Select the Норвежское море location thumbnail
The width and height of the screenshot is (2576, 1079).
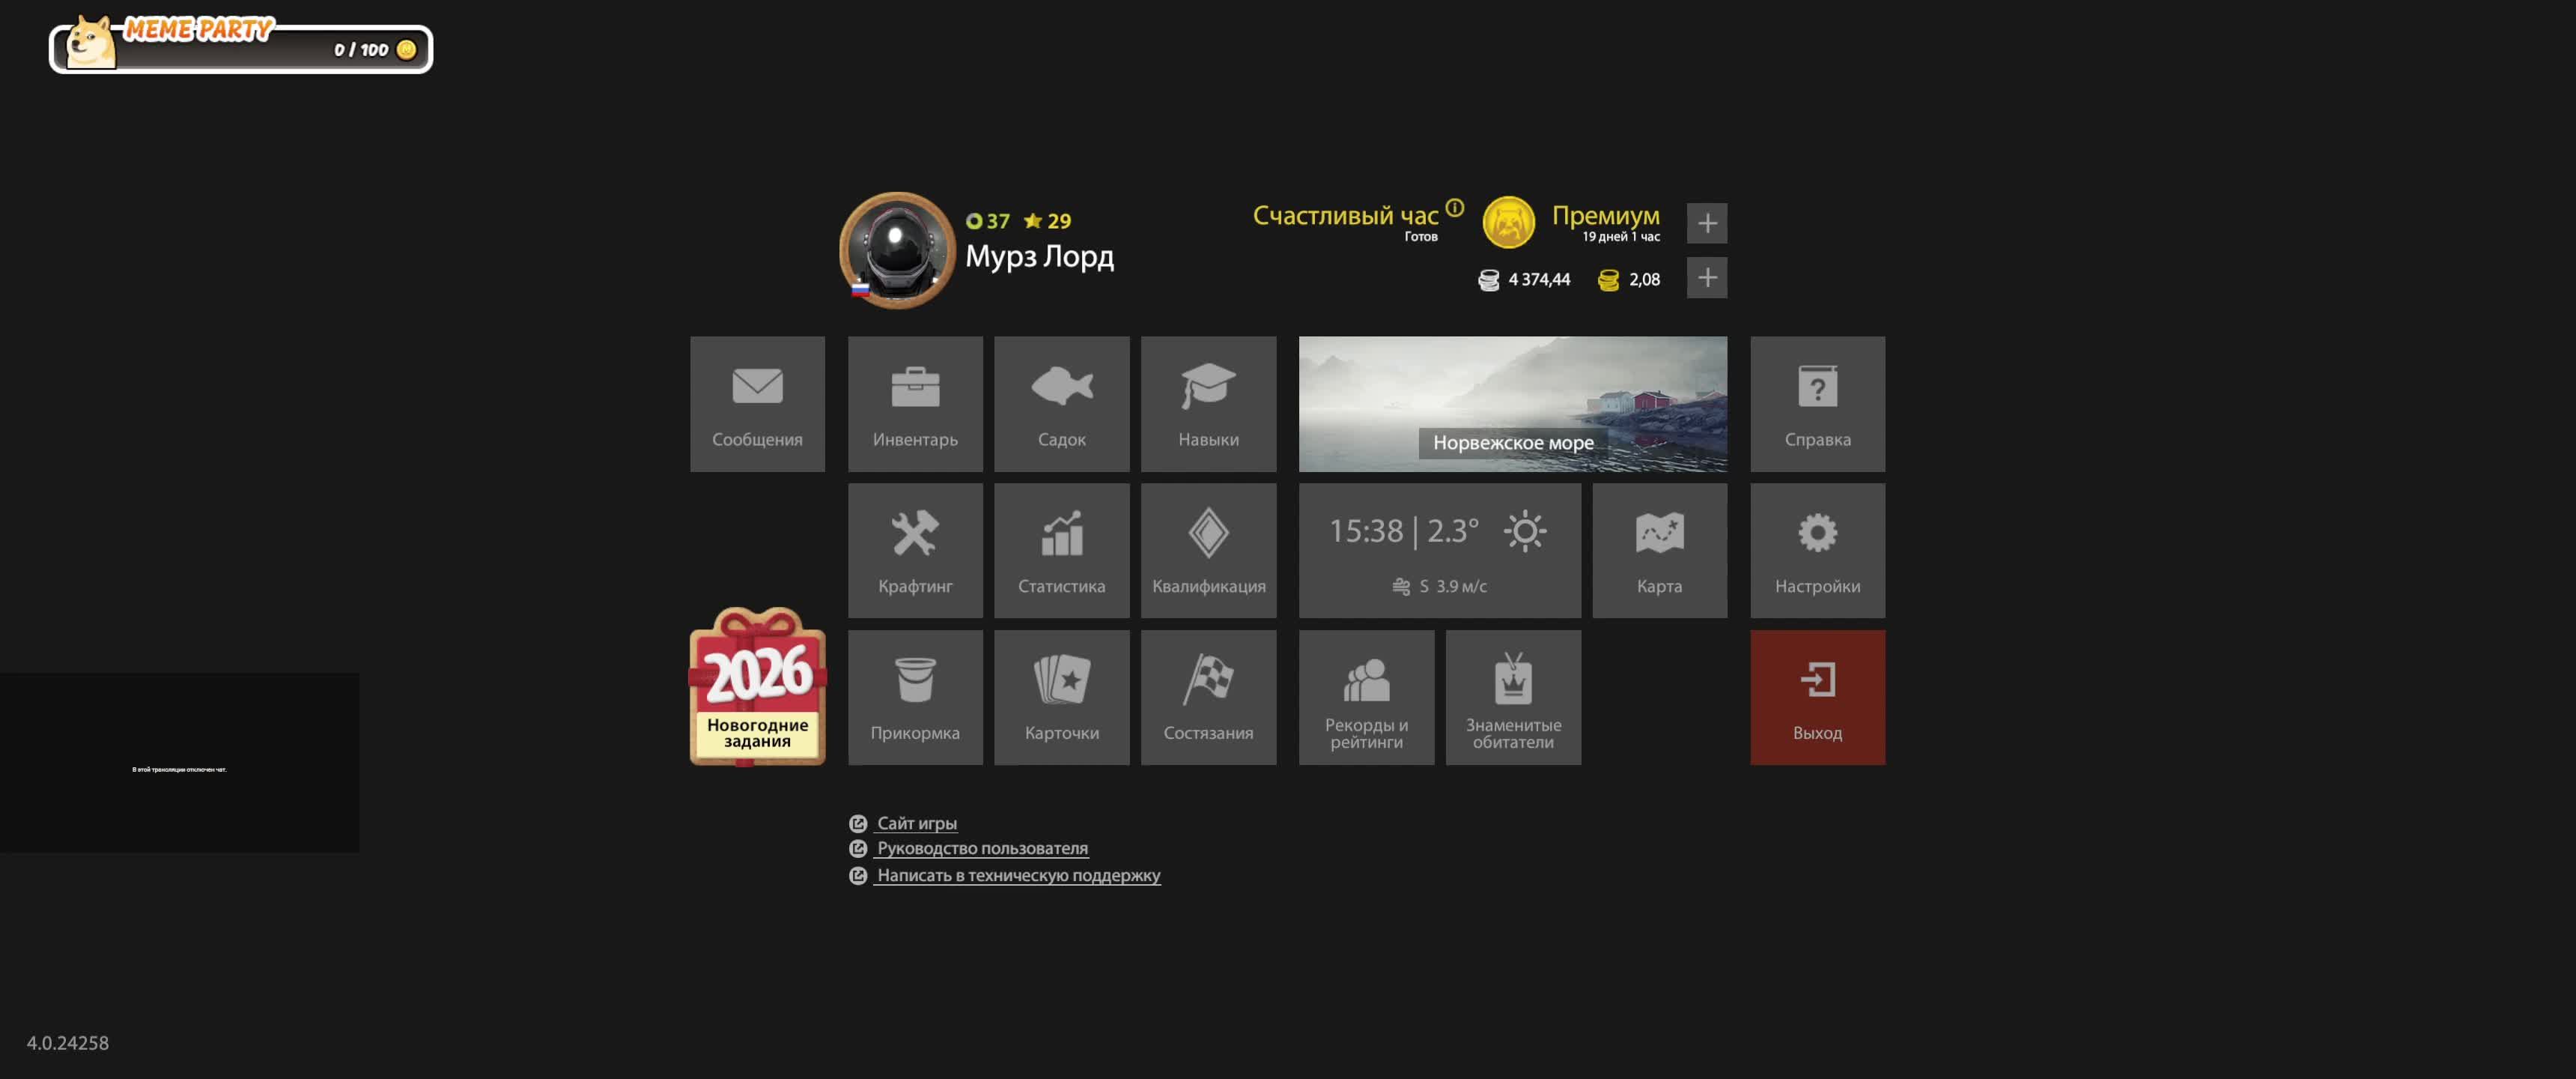tap(1512, 403)
